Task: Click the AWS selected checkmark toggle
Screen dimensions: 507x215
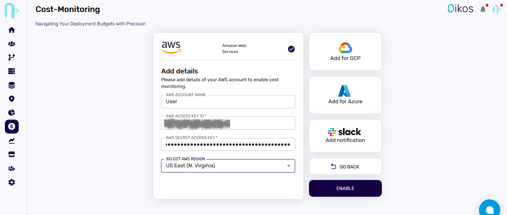Action: [x=291, y=49]
